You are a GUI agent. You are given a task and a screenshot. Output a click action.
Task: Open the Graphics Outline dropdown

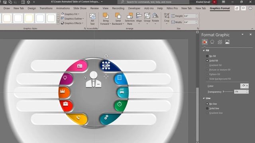(x=73, y=19)
